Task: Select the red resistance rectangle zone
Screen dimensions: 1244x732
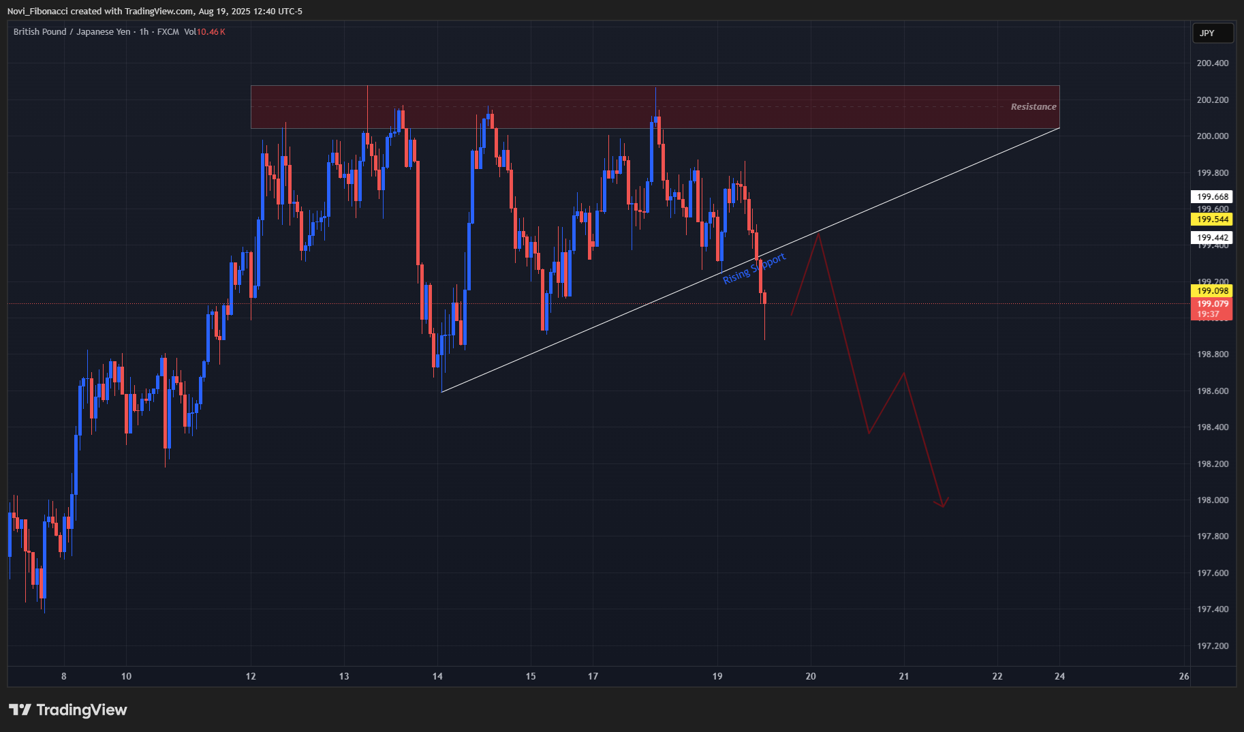Action: click(655, 107)
